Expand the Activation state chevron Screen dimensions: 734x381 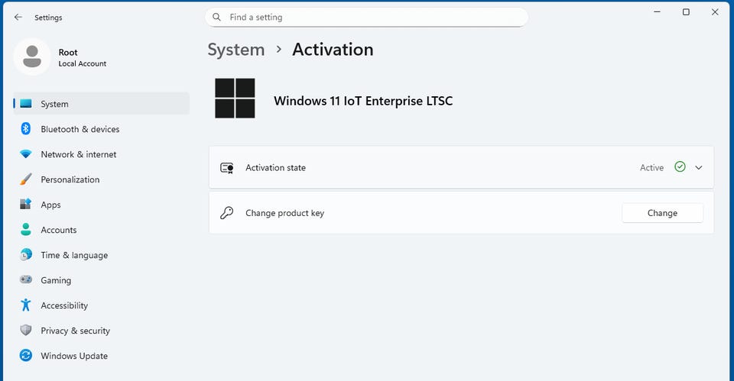[698, 168]
